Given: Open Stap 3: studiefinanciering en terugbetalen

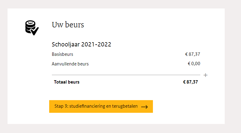Looking at the screenshot, I should (101, 106).
